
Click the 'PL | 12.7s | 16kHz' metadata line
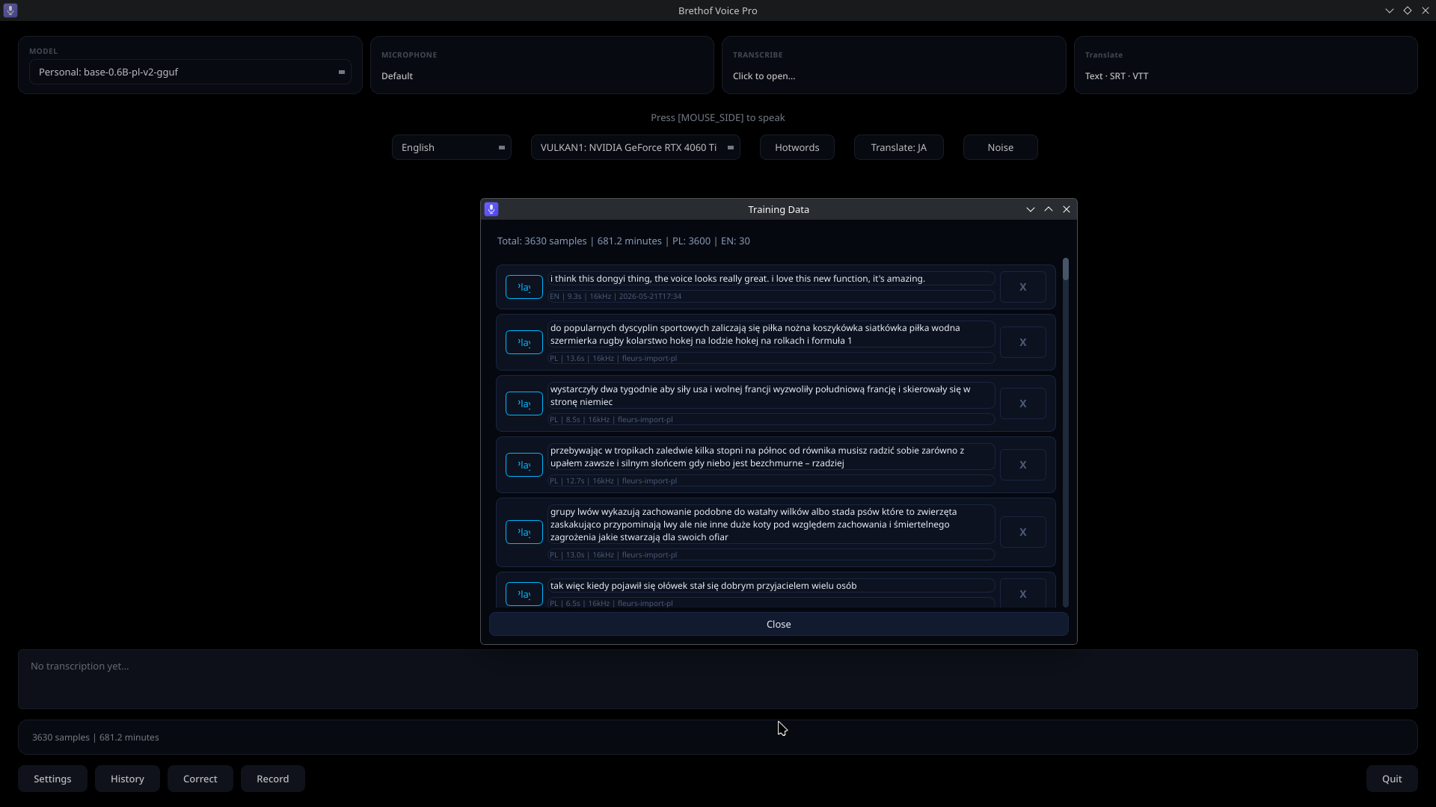[771, 480]
